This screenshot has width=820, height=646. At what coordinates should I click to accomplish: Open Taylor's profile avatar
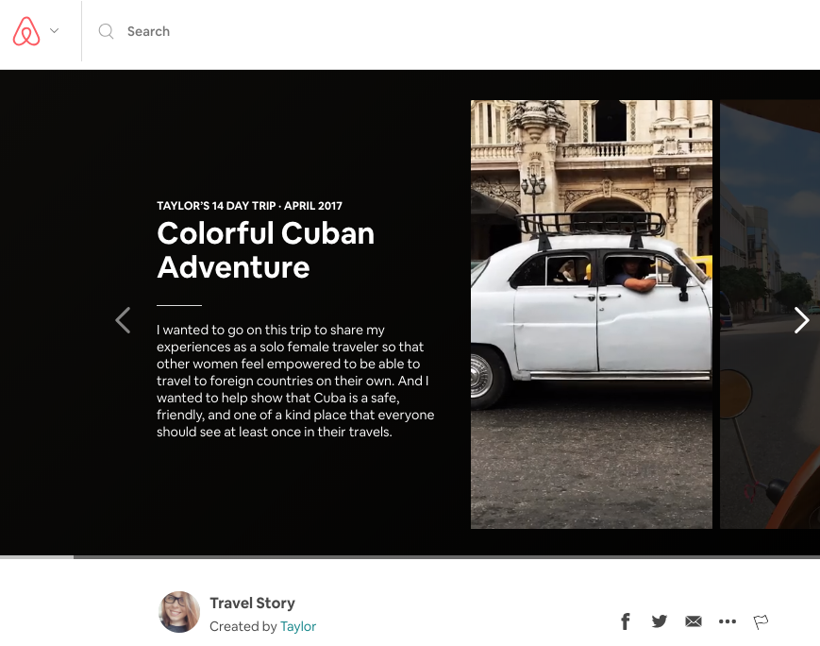click(178, 613)
